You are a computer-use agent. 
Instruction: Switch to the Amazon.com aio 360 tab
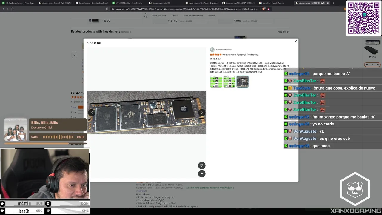coord(165,3)
